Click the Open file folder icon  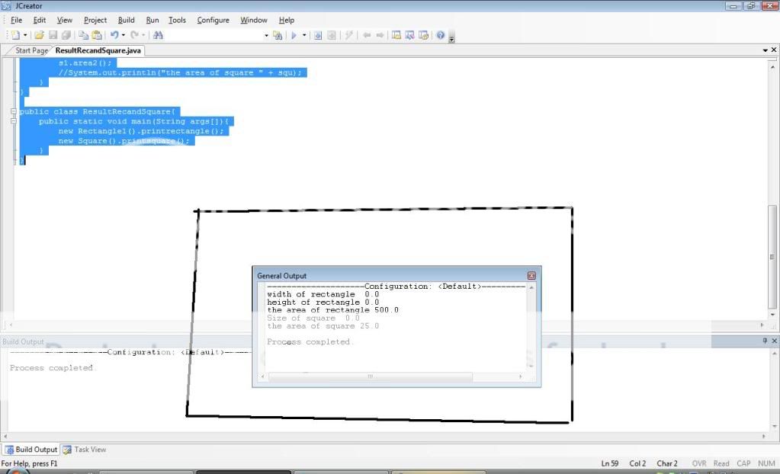click(x=39, y=35)
